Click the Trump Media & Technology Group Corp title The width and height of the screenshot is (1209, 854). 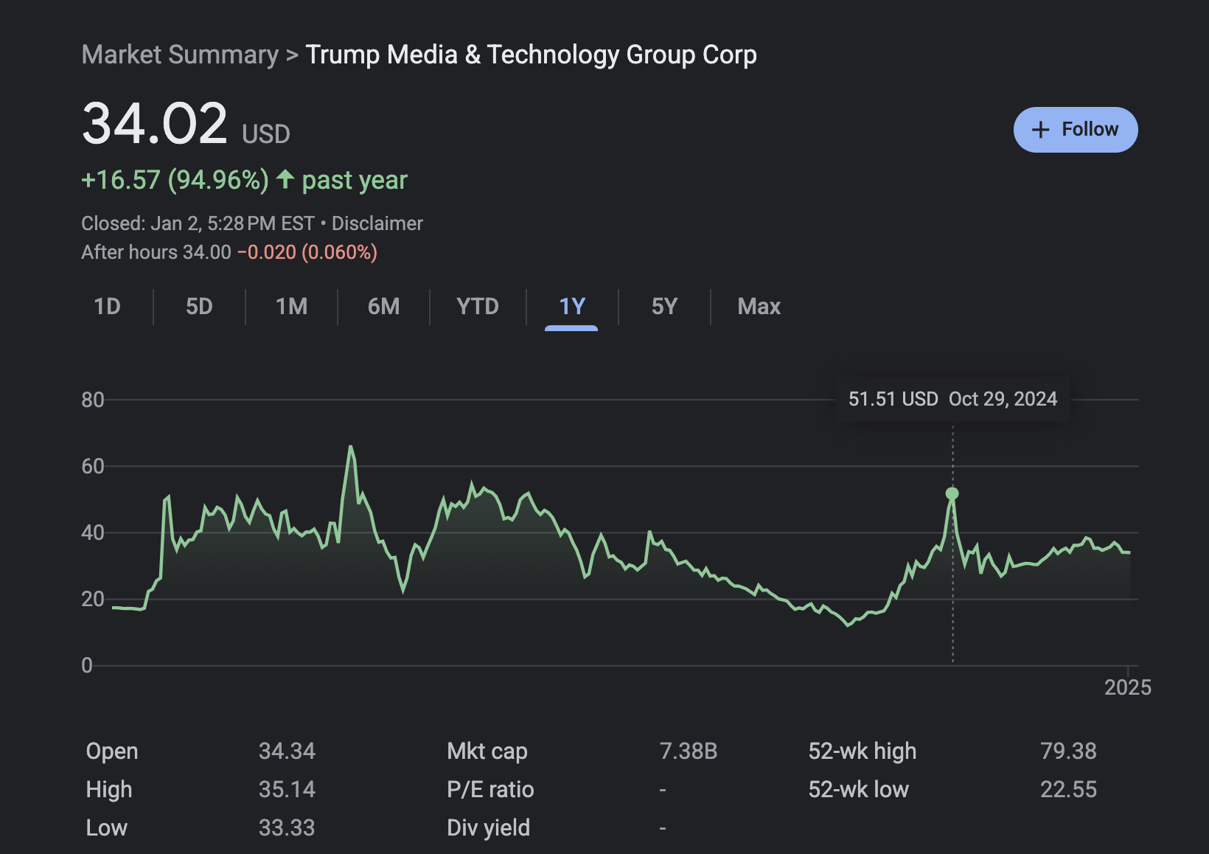pos(531,55)
